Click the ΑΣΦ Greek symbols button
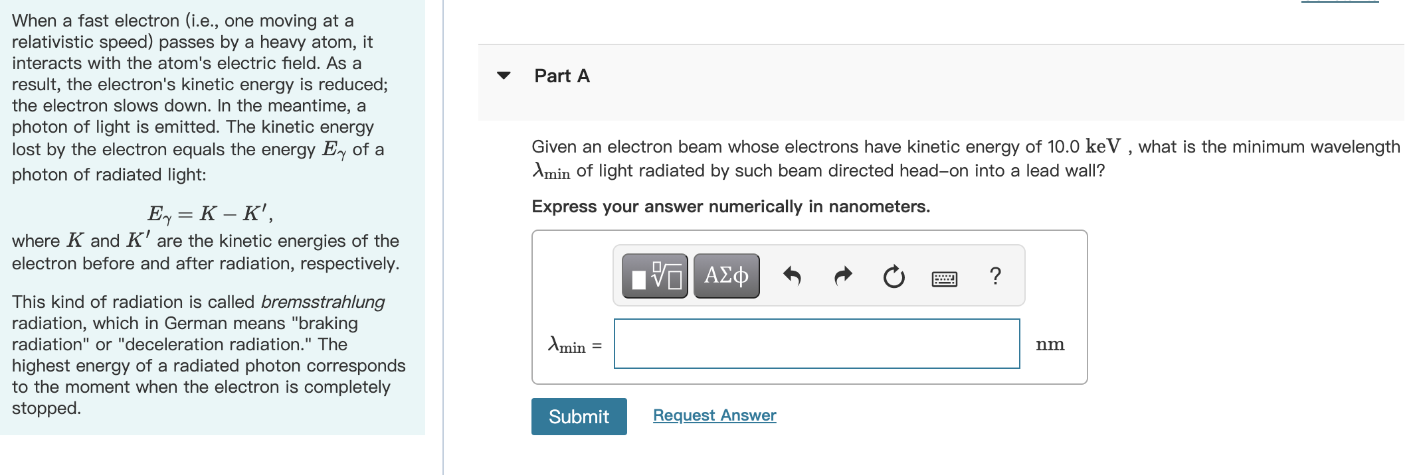Screen dimensions: 1419x475 (x=725, y=275)
